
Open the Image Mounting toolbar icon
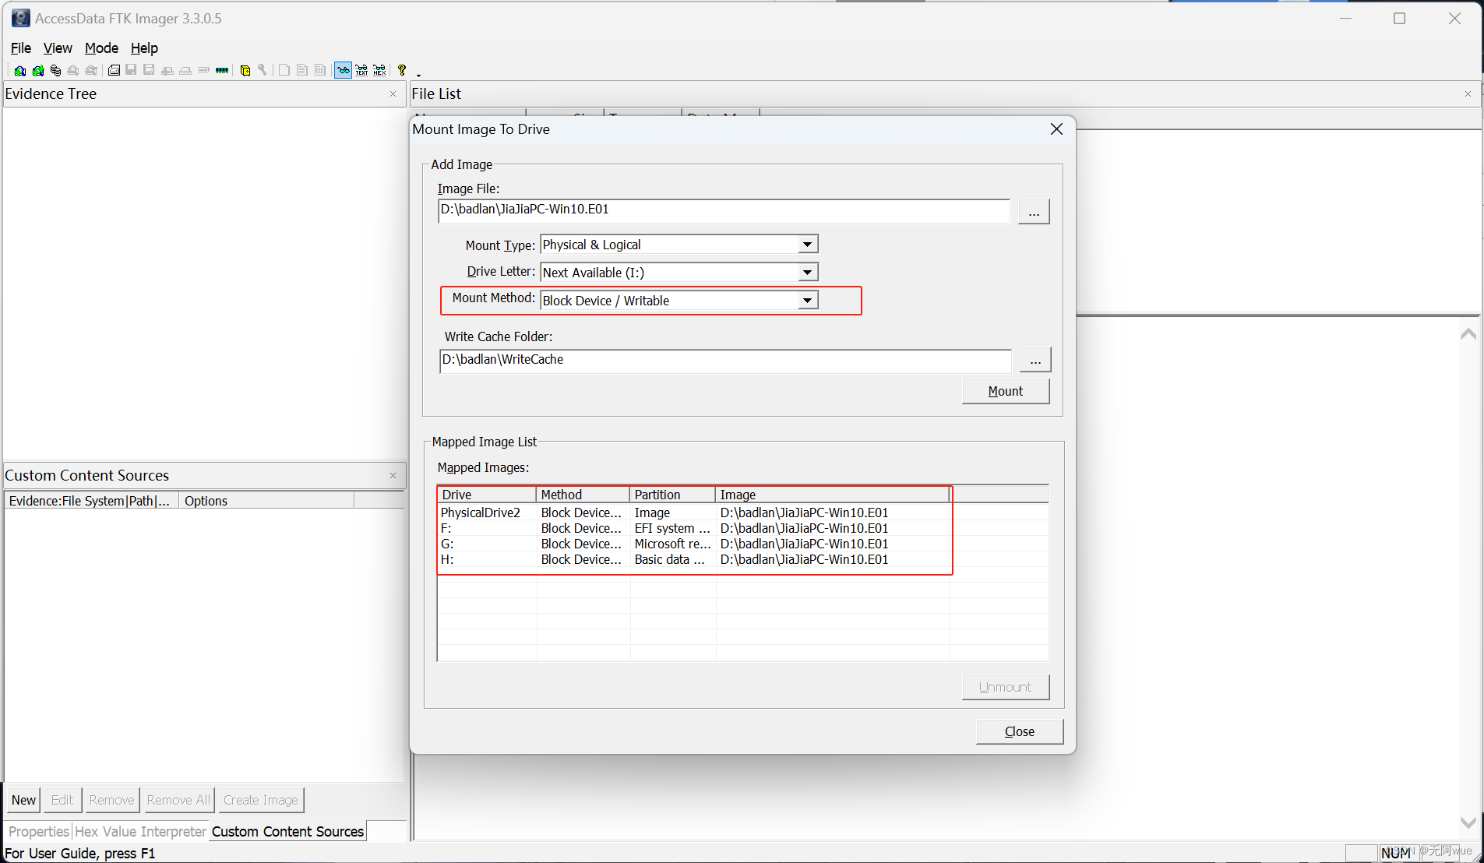55,70
